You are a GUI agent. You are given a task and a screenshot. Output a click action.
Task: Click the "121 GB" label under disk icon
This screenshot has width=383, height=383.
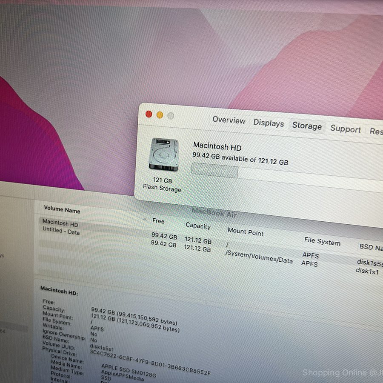click(163, 180)
